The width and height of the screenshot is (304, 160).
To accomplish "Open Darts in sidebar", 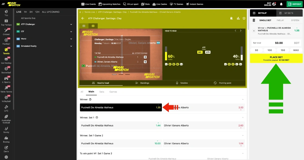I will tap(6, 149).
